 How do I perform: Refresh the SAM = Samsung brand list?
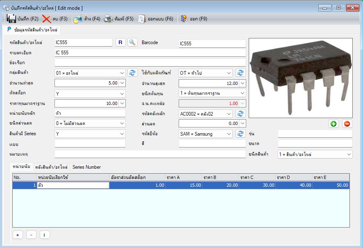(x=240, y=134)
